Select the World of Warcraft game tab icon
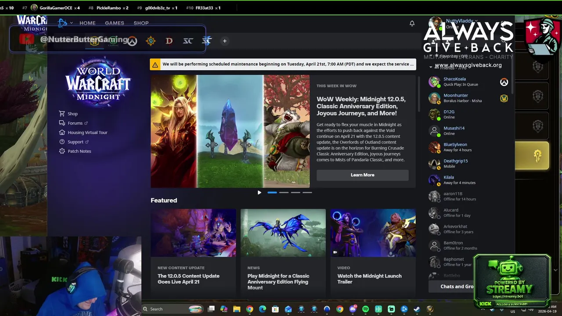Image resolution: width=562 pixels, height=316 pixels. pyautogui.click(x=94, y=41)
